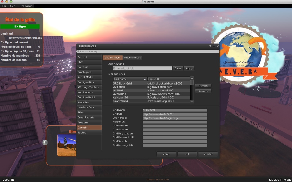Select the User Interface section

89,107
